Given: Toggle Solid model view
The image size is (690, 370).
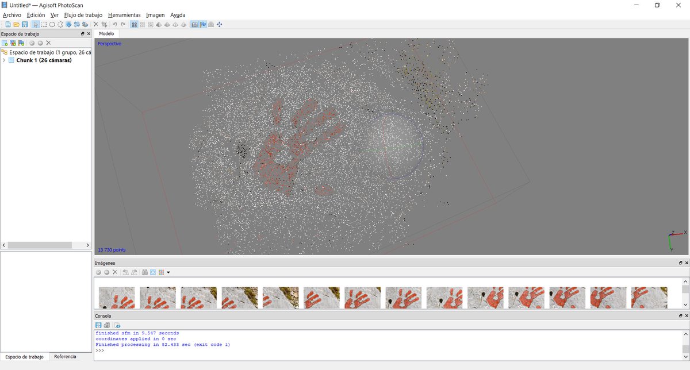Looking at the screenshot, I should [x=167, y=25].
